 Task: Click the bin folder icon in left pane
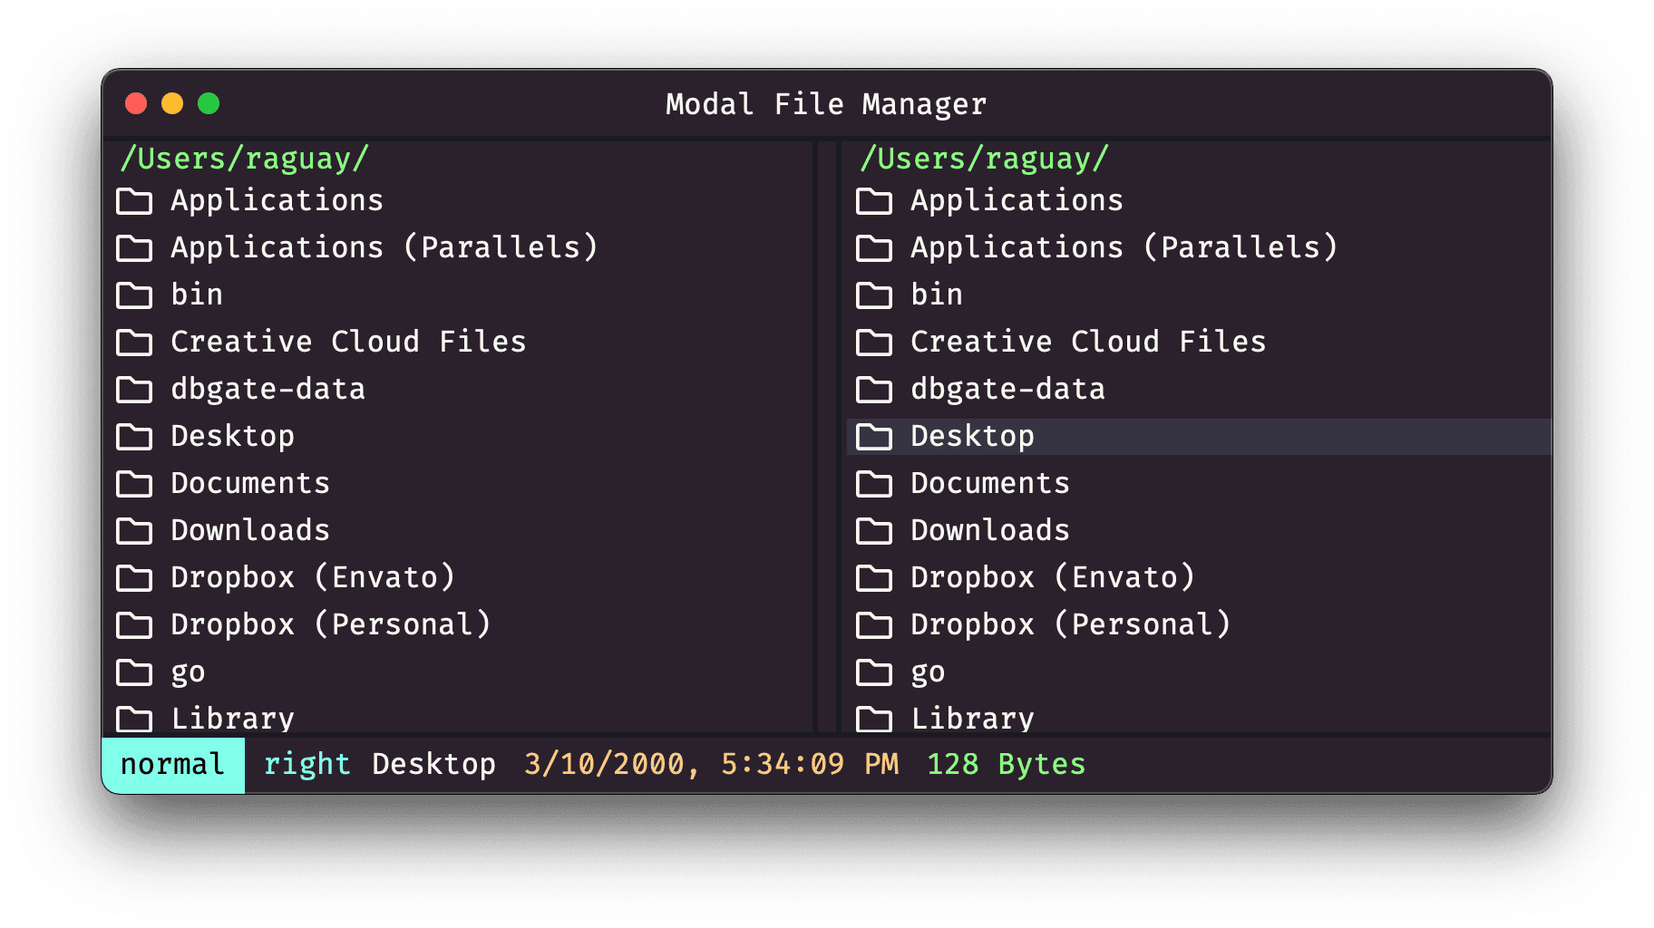pos(134,295)
